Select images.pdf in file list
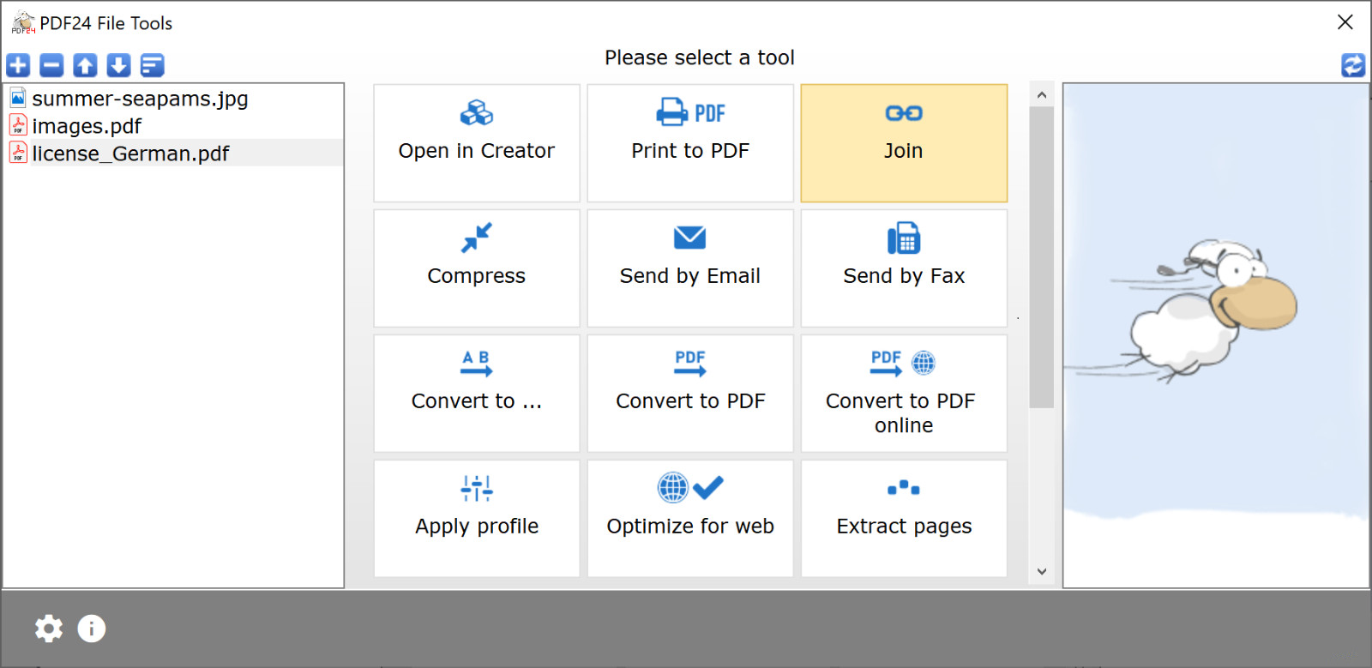Viewport: 1372px width, 668px height. pos(174,126)
